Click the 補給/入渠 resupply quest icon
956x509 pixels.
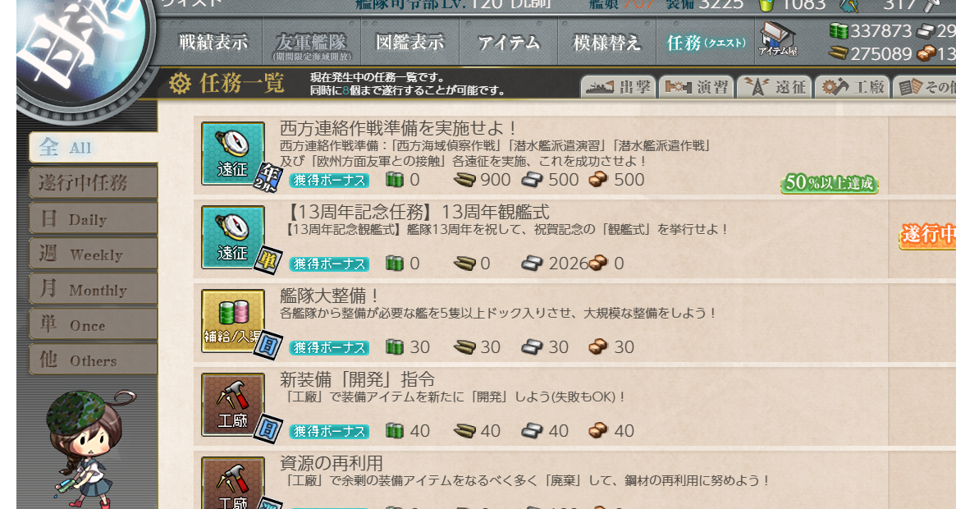[233, 321]
